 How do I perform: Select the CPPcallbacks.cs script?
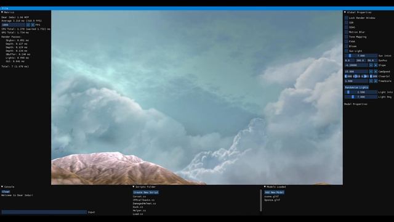pos(143,200)
